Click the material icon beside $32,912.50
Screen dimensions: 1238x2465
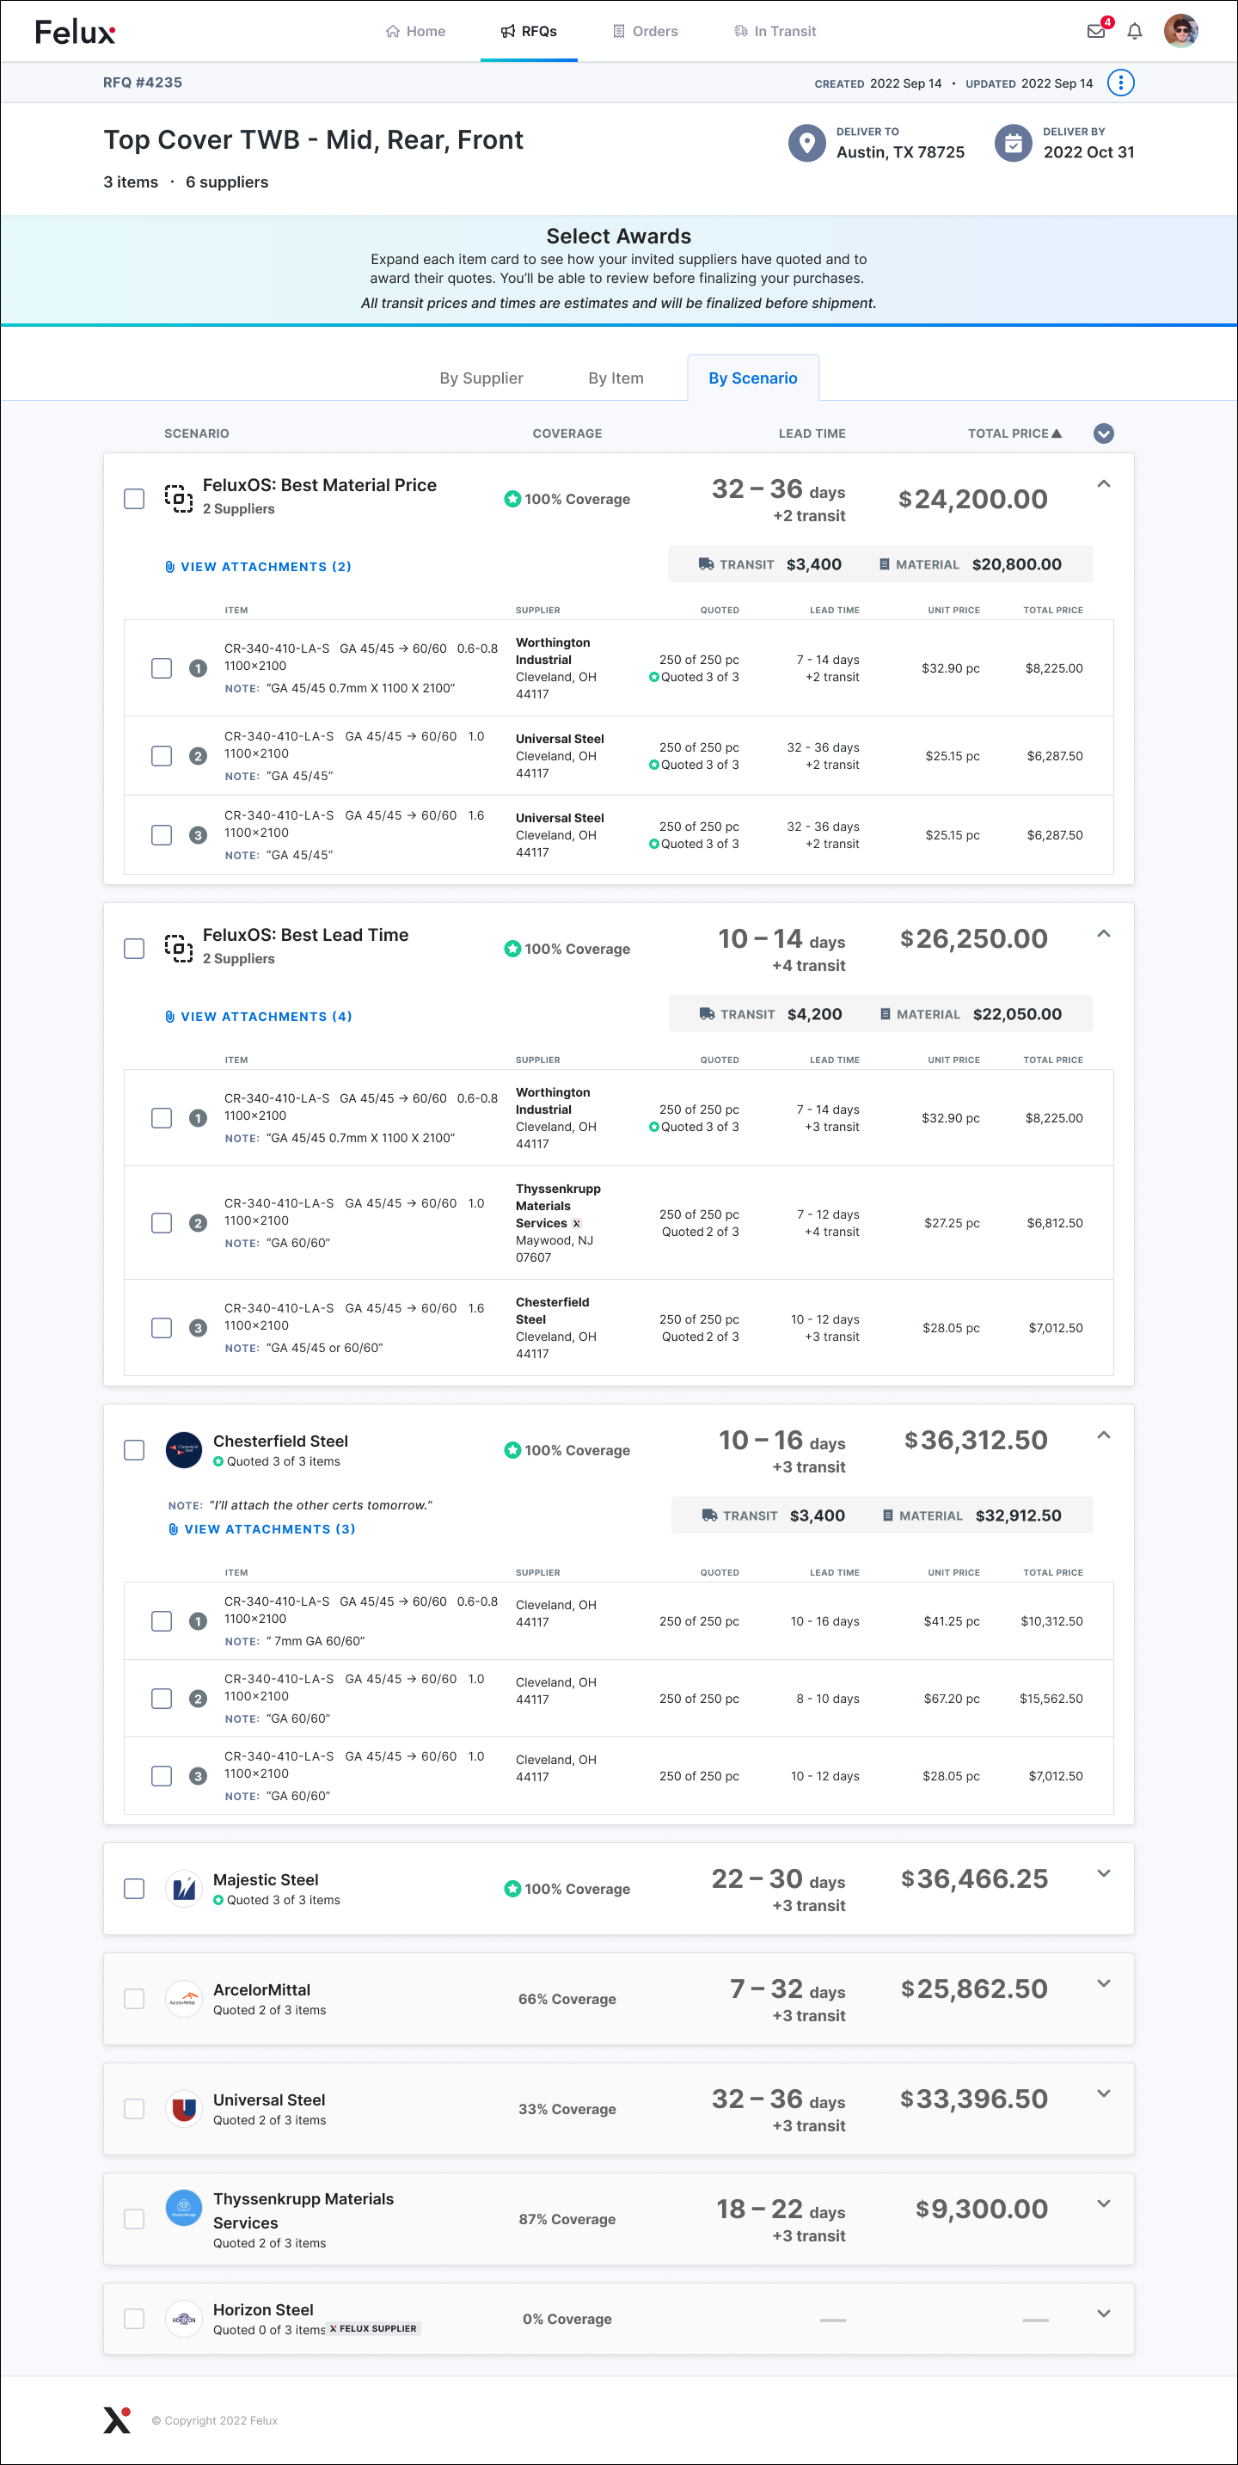click(x=888, y=1515)
